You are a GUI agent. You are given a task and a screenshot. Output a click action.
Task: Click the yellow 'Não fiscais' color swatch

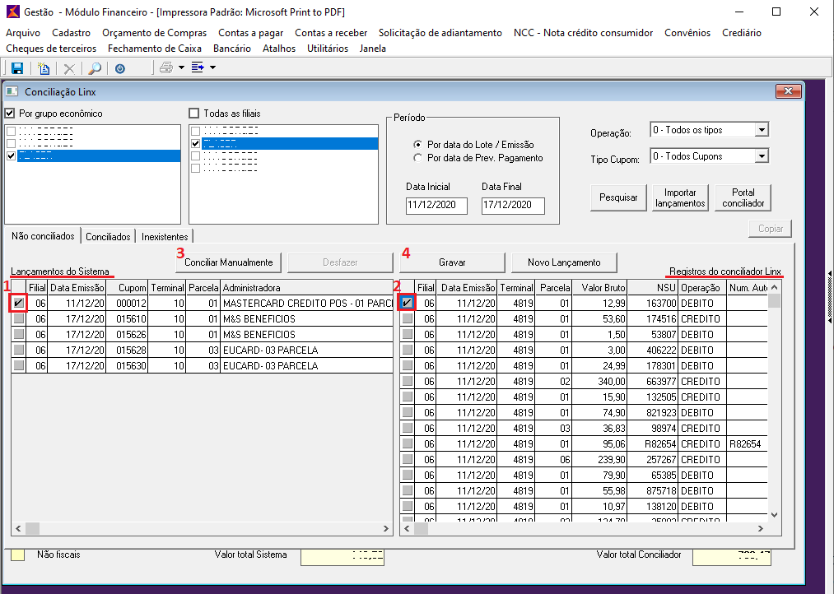17,555
